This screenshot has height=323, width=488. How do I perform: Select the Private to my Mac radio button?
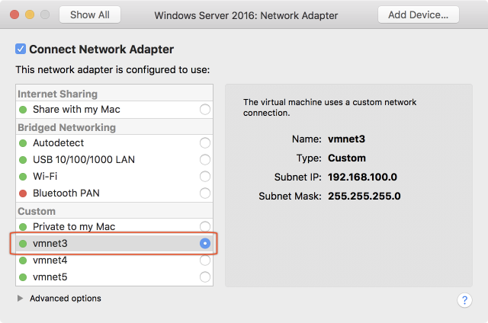point(204,227)
